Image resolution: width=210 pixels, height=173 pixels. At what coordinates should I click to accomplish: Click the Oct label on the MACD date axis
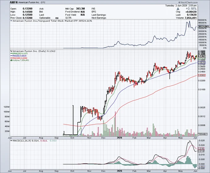pos(72,171)
